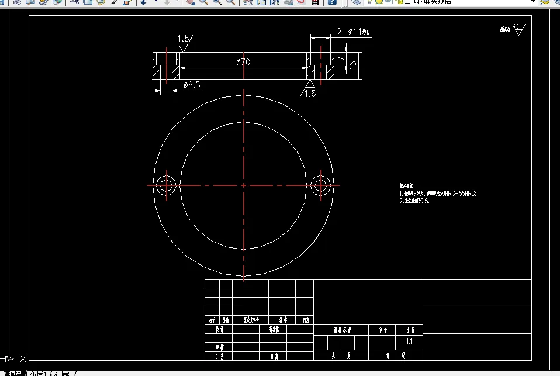Click the 6.3 roughness symbol at top-right
The width and height of the screenshot is (560, 376).
pyautogui.click(x=519, y=29)
